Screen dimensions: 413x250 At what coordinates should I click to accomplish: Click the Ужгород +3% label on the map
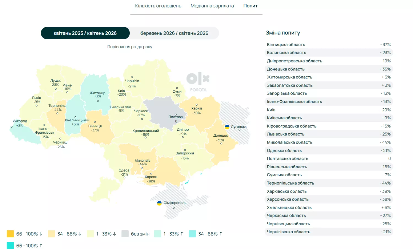[x=20, y=123]
